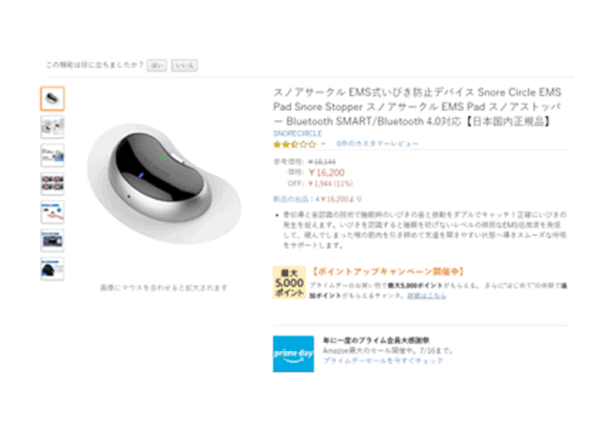The height and width of the screenshot is (431, 610).
Task: Select the fourth product thumbnail image
Action: pyautogui.click(x=52, y=184)
